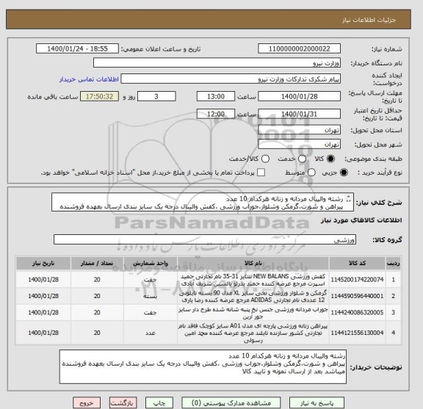The height and width of the screenshot is (409, 423).
Task: Click the شماره نیاز field 1100000002000022
Action: point(299,49)
